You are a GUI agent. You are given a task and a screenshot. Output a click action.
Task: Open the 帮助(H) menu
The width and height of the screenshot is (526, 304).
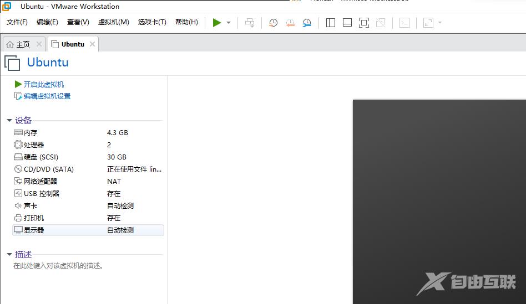tap(186, 22)
